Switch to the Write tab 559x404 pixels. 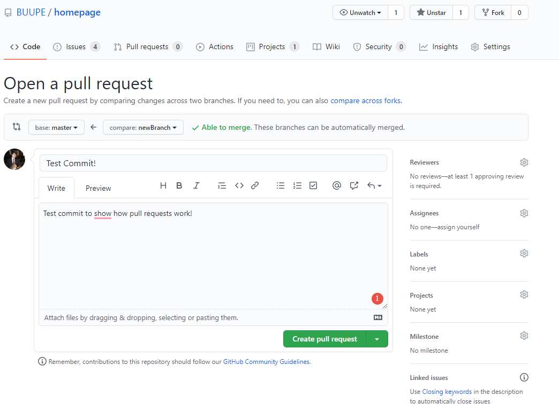click(x=56, y=188)
